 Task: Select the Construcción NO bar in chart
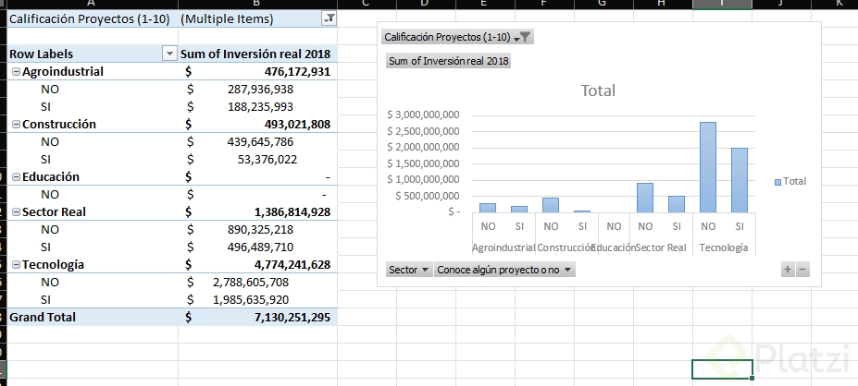pos(551,205)
